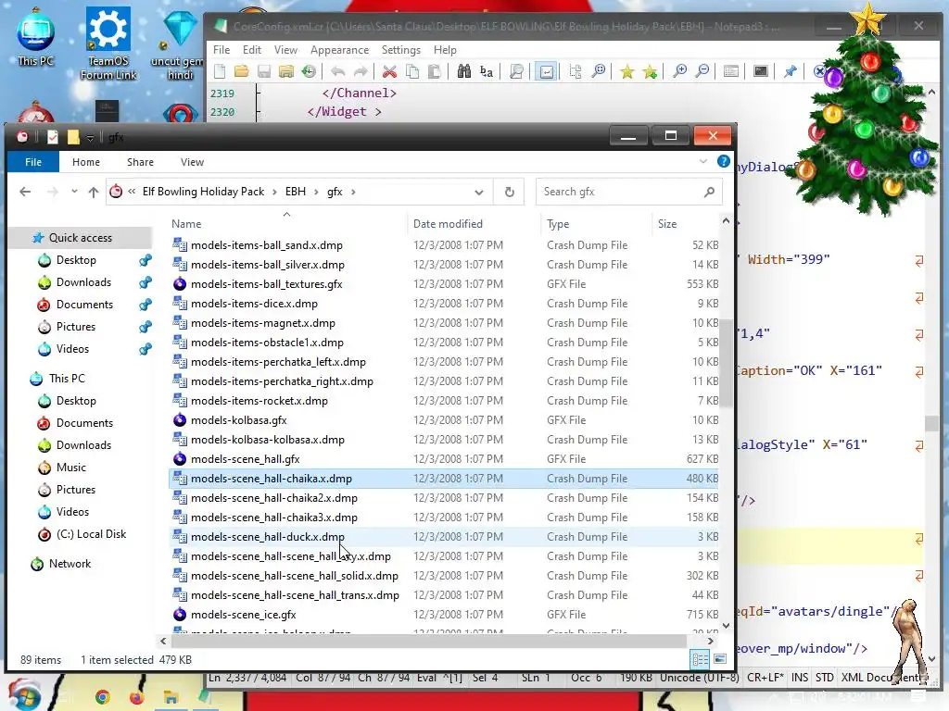Open the File menu in Notepad3
Viewport: 949px width, 711px height.
[x=221, y=50]
